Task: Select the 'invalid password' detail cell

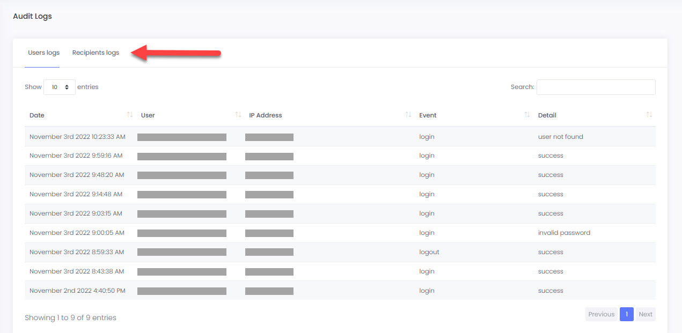Action: [x=564, y=233]
